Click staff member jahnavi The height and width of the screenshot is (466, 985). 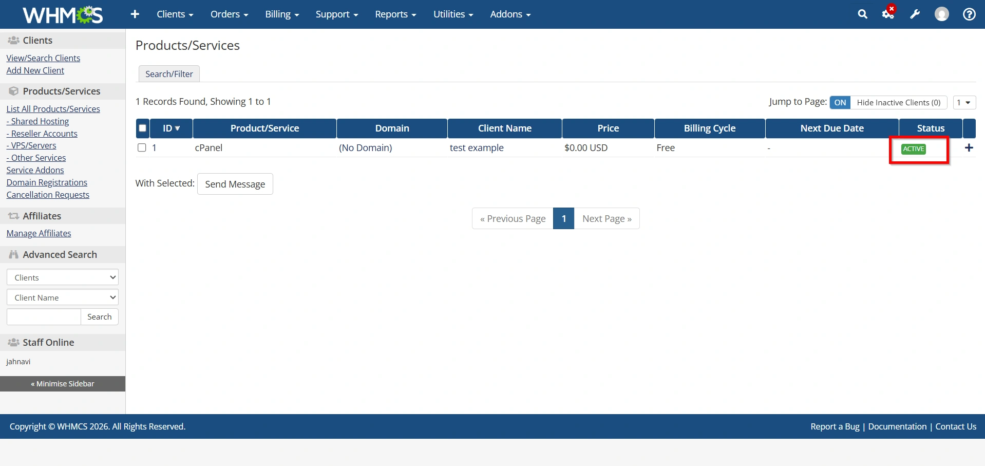18,362
